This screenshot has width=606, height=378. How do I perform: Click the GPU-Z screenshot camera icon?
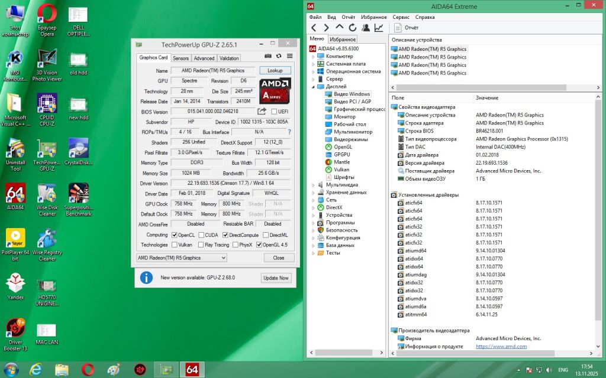tap(268, 56)
